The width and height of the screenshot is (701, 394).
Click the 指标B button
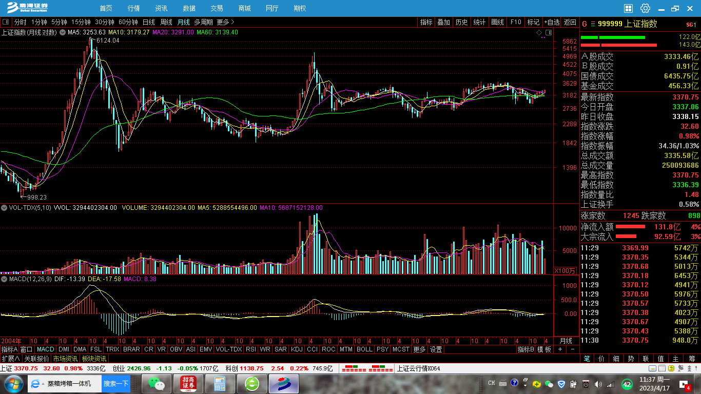point(526,349)
